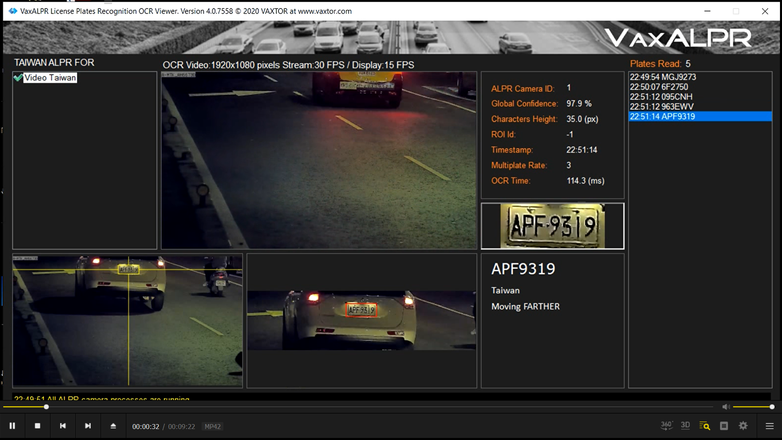Click the Moving FARTHER direction text
Image resolution: width=782 pixels, height=440 pixels.
coord(525,306)
